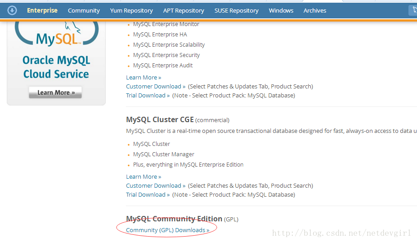Viewport: 417px width, 242px height.
Task: Open the Archives tab
Action: pos(315,10)
